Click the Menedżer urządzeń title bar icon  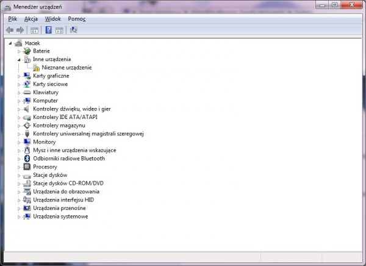(7, 7)
